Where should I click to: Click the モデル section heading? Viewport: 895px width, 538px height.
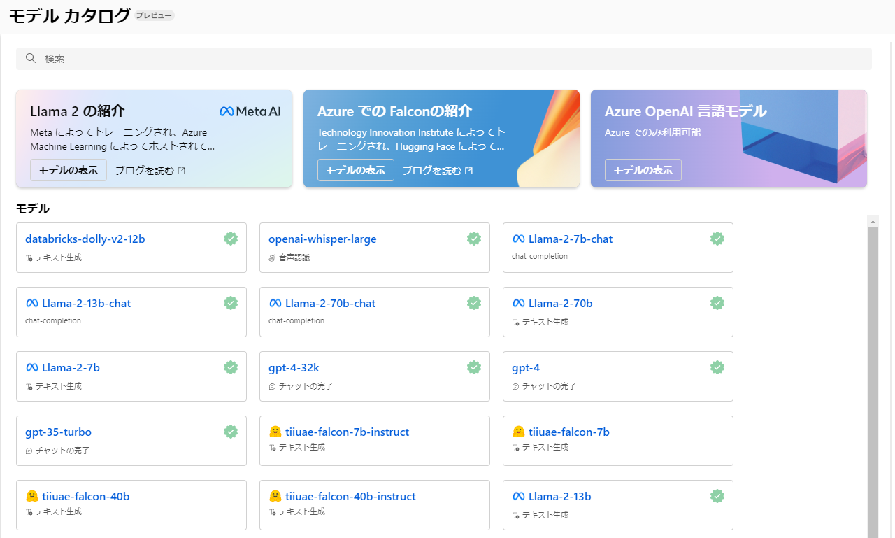[33, 208]
